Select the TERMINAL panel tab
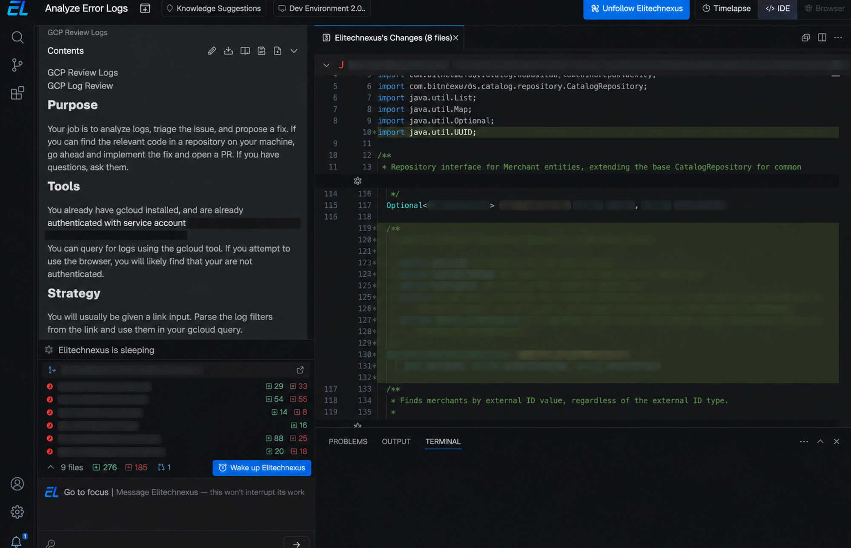This screenshot has width=851, height=548. [x=443, y=442]
